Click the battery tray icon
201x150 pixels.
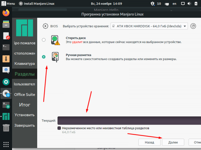click(x=196, y=4)
